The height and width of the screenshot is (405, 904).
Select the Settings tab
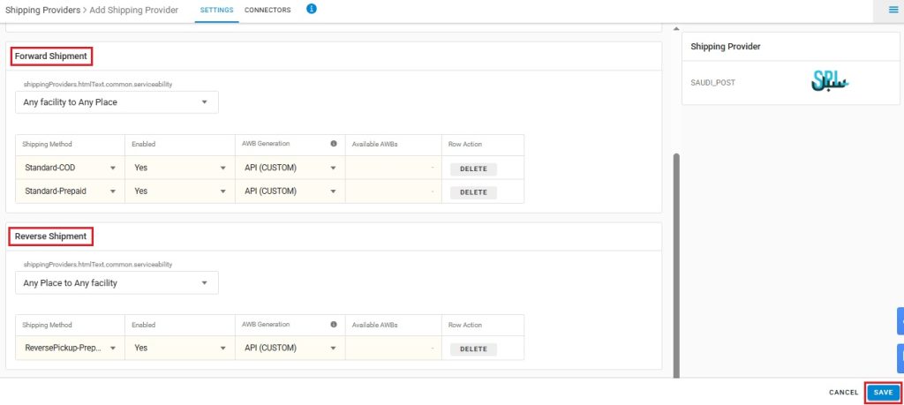coord(217,10)
